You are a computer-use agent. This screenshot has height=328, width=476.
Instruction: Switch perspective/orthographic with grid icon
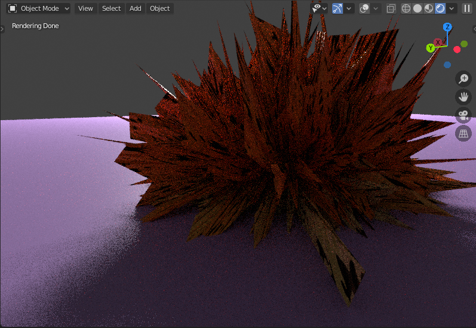point(463,133)
